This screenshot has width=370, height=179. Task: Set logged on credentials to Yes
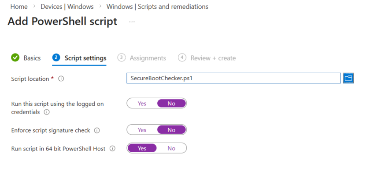(x=142, y=104)
